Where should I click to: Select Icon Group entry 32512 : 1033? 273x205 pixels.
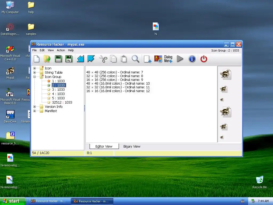click(62, 102)
